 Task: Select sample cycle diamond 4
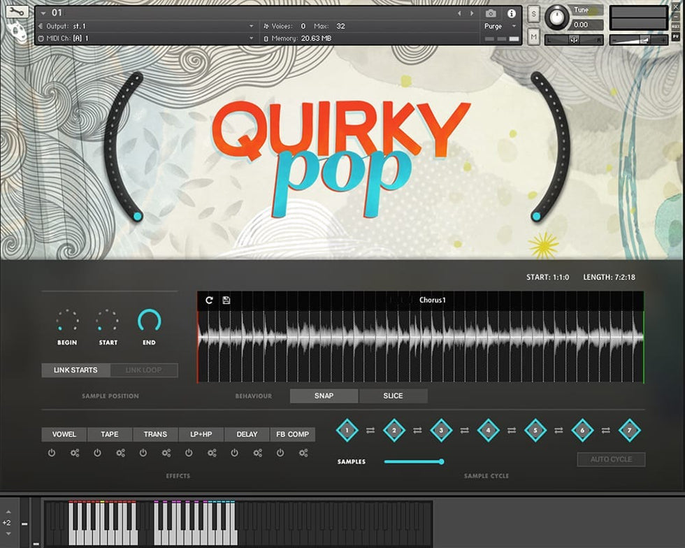[488, 431]
